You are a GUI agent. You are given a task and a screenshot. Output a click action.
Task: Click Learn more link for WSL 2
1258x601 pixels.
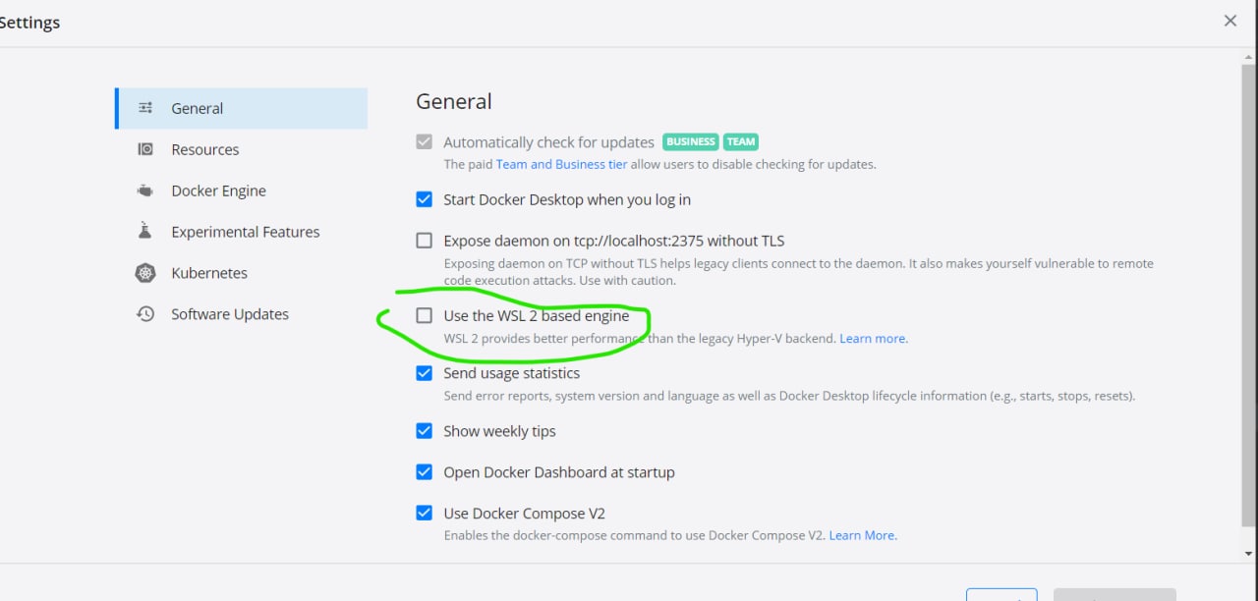click(874, 339)
